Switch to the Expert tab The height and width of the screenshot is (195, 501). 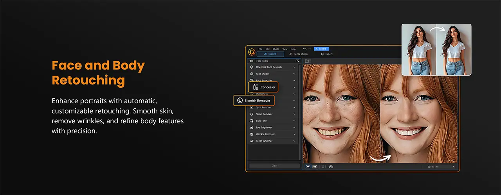[x=326, y=54]
